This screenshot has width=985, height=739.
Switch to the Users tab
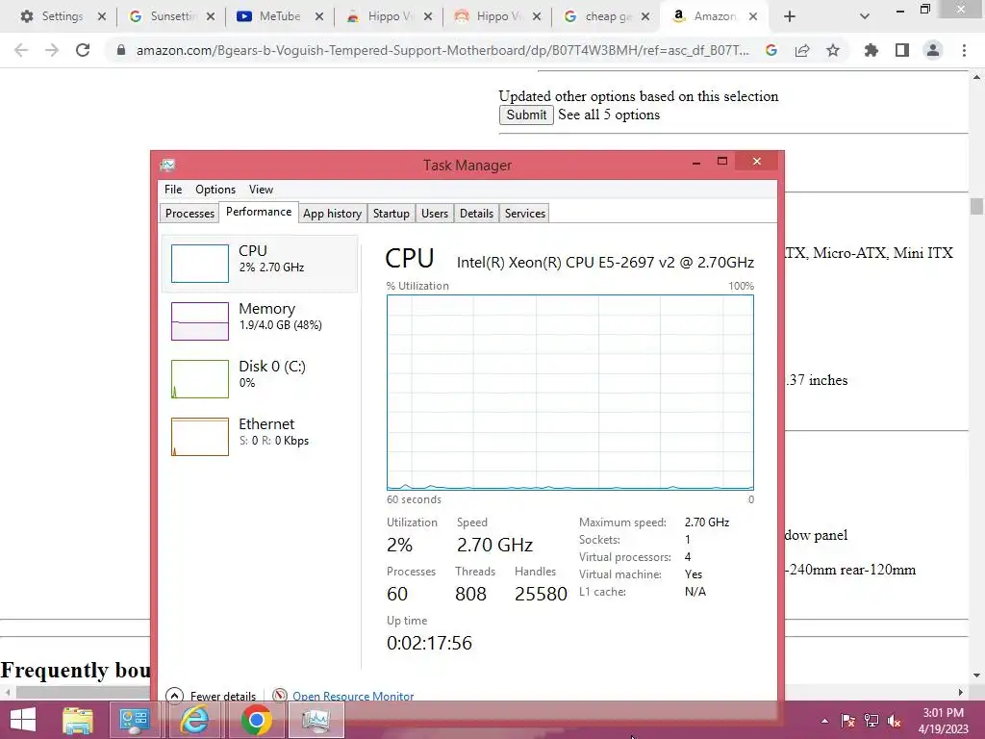[x=435, y=214]
